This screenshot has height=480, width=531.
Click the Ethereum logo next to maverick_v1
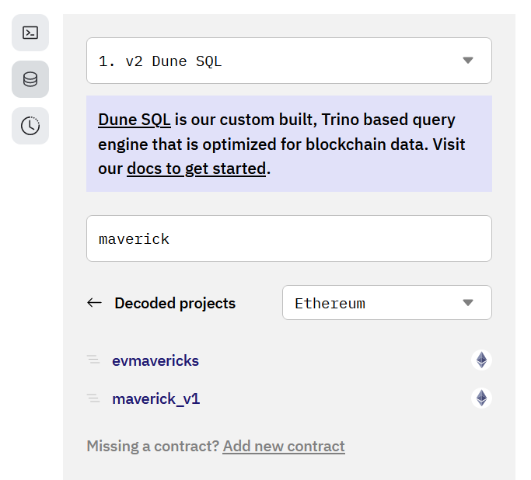point(482,398)
